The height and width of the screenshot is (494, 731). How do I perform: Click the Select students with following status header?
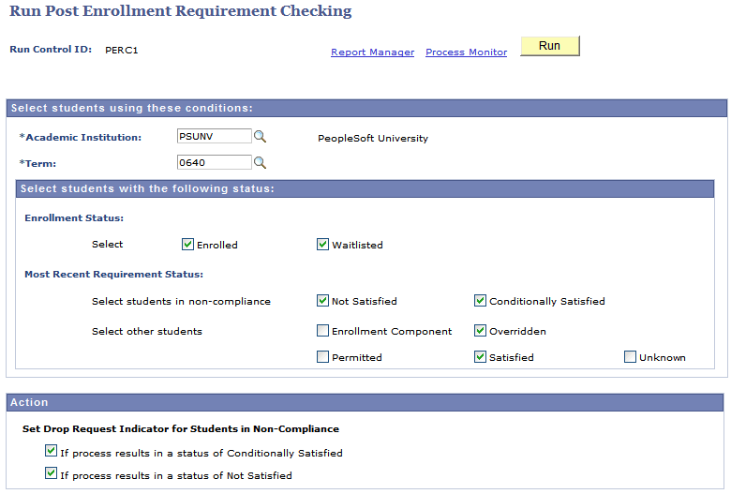pyautogui.click(x=365, y=189)
